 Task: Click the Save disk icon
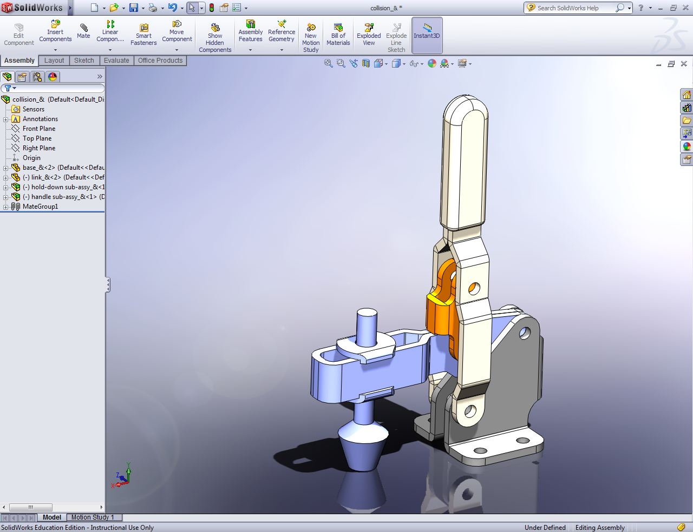[x=134, y=8]
